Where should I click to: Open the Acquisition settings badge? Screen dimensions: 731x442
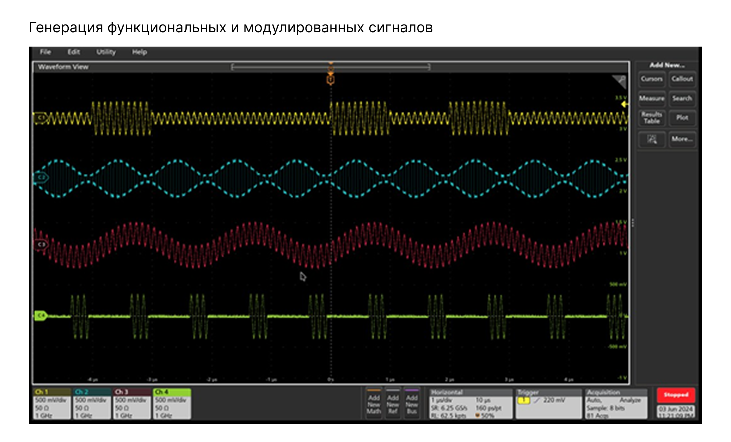[x=616, y=404]
